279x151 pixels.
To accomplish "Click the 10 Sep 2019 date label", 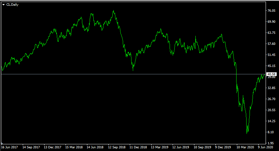I will (202, 147).
